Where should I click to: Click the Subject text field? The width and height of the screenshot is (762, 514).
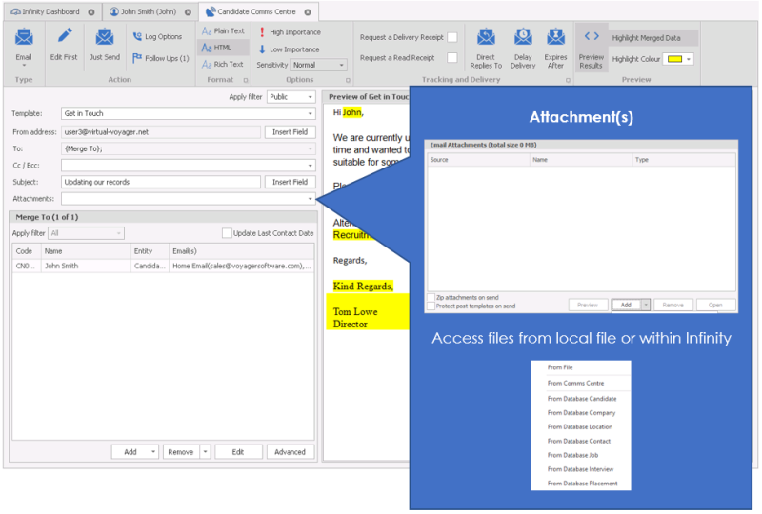(160, 182)
